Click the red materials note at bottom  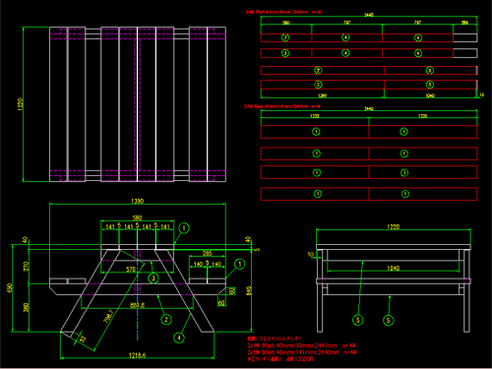pyautogui.click(x=302, y=348)
